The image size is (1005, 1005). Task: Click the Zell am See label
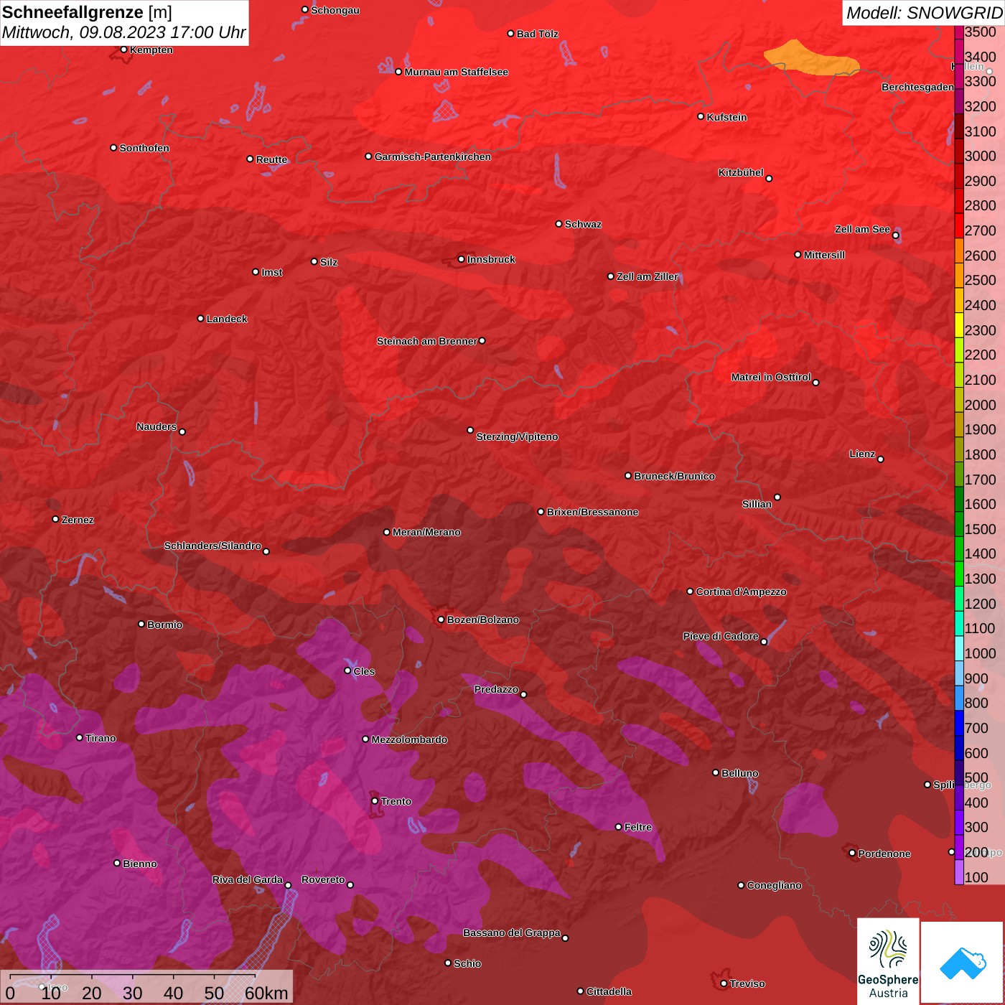click(x=862, y=229)
